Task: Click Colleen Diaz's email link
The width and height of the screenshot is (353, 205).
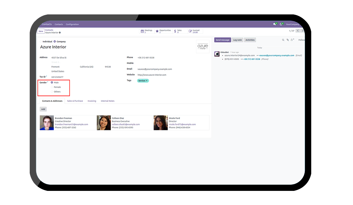Action: click(x=126, y=124)
